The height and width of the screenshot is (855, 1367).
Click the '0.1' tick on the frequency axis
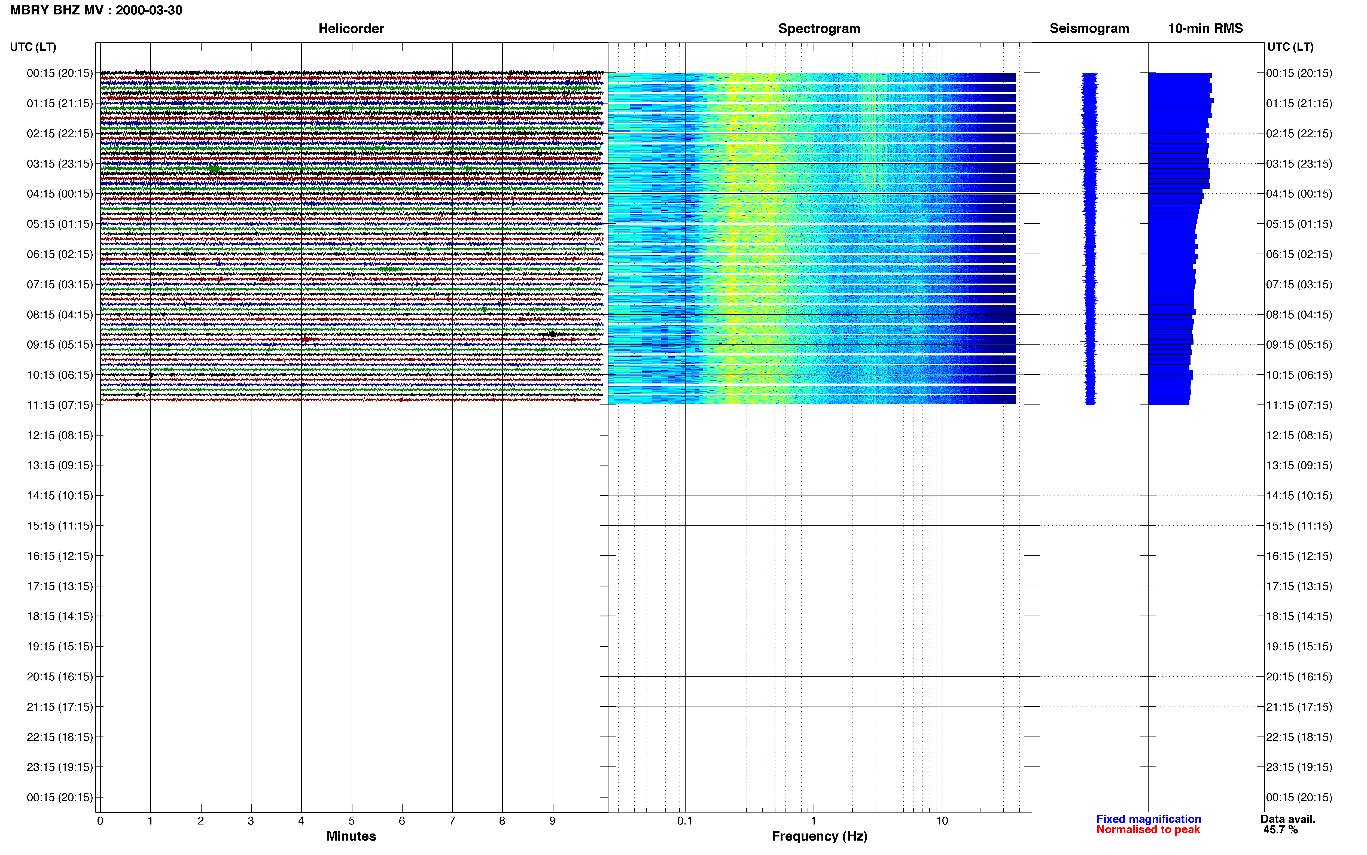685,821
